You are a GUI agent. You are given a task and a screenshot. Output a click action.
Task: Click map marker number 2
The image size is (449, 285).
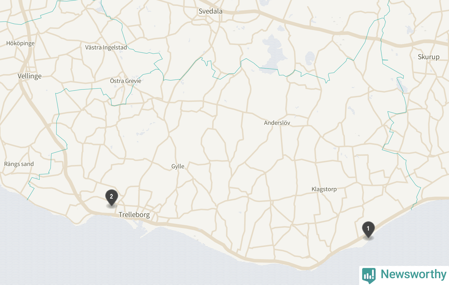tap(111, 197)
